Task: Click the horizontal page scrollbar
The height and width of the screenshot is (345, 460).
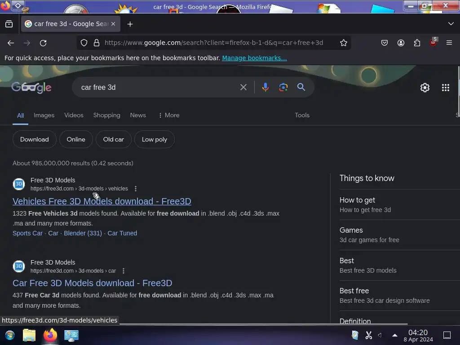Action: coord(263,324)
